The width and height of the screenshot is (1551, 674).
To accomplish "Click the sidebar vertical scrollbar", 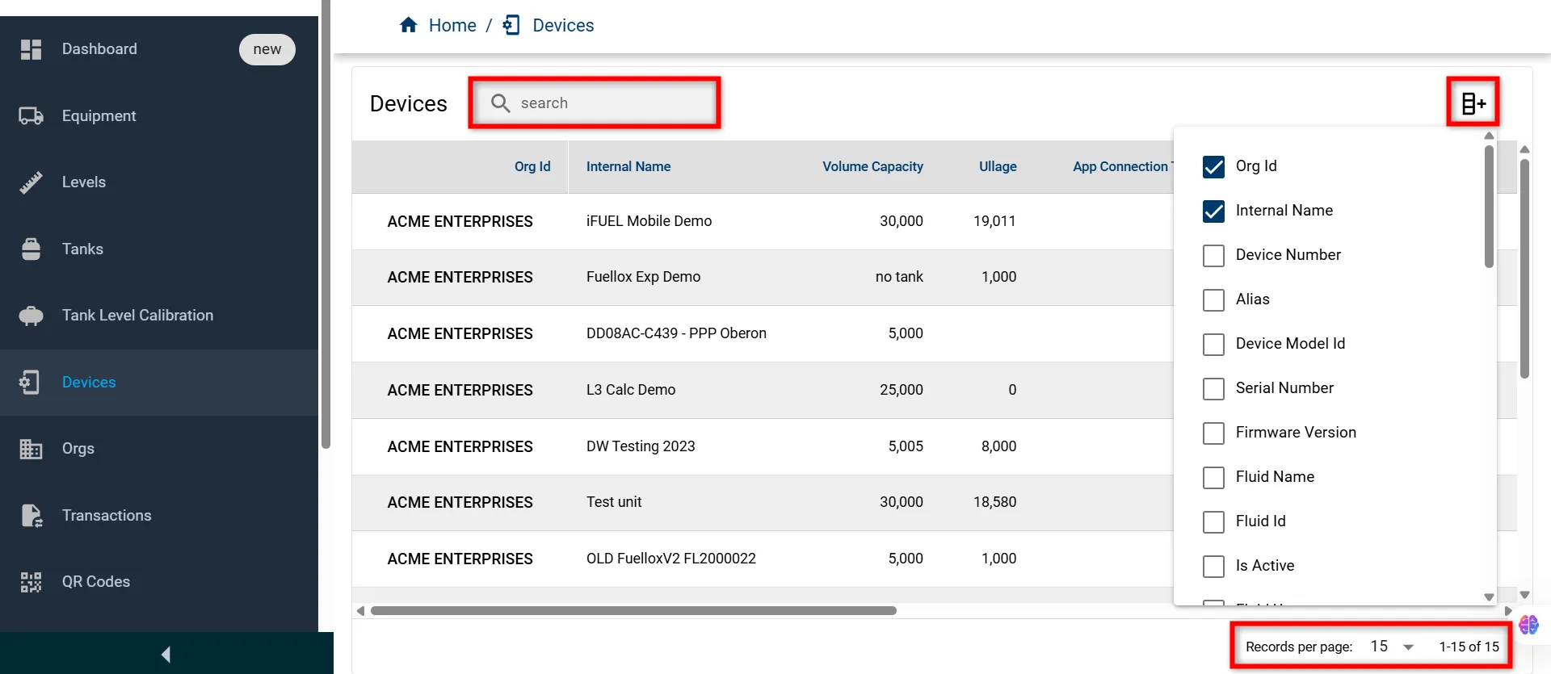I will [326, 224].
